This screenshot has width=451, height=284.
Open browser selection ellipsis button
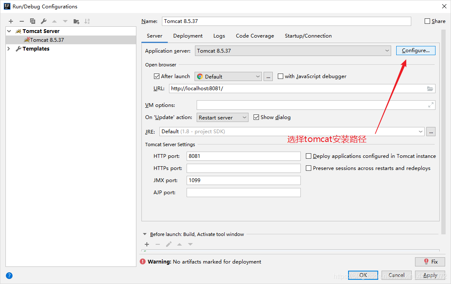tap(268, 77)
